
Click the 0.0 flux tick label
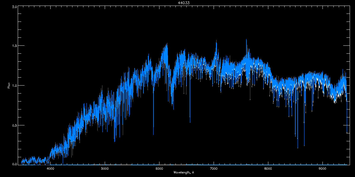tap(14, 164)
